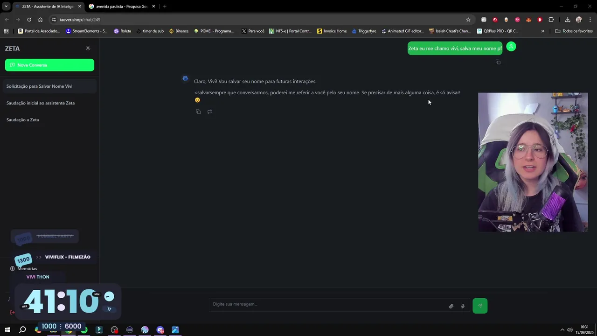Open the Binance bookmark
Image resolution: width=597 pixels, height=336 pixels.
click(179, 31)
